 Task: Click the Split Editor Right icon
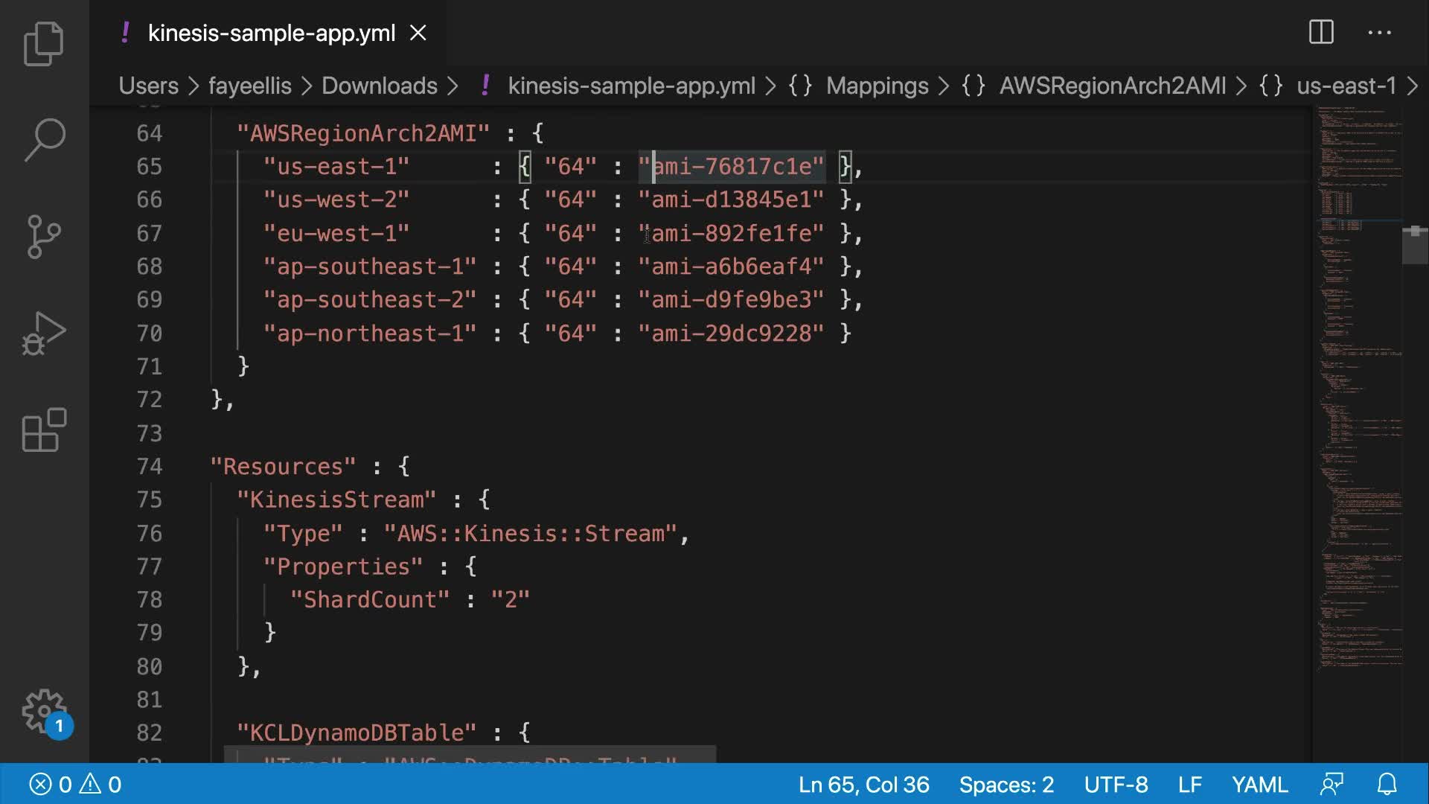(1321, 33)
